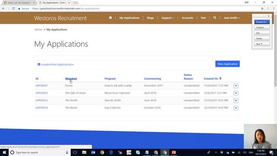Click the volume icon in system tray
Viewport: 277px width, 156px height.
245,152
